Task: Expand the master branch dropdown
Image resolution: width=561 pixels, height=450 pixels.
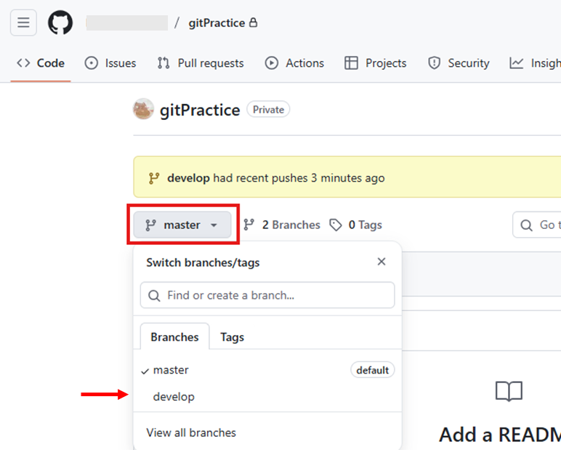Action: click(182, 225)
